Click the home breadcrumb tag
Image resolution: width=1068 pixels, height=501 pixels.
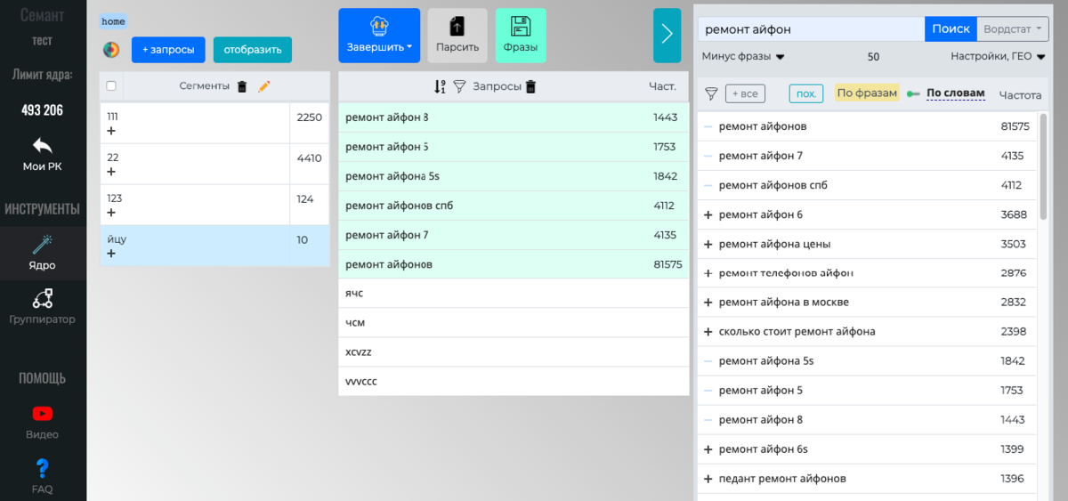click(x=113, y=20)
